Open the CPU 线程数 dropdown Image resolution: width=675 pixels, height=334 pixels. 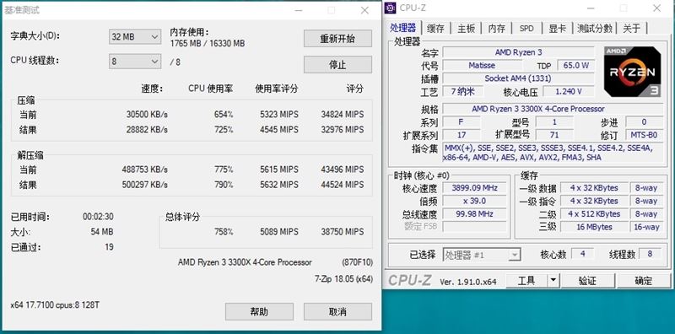tap(135, 62)
